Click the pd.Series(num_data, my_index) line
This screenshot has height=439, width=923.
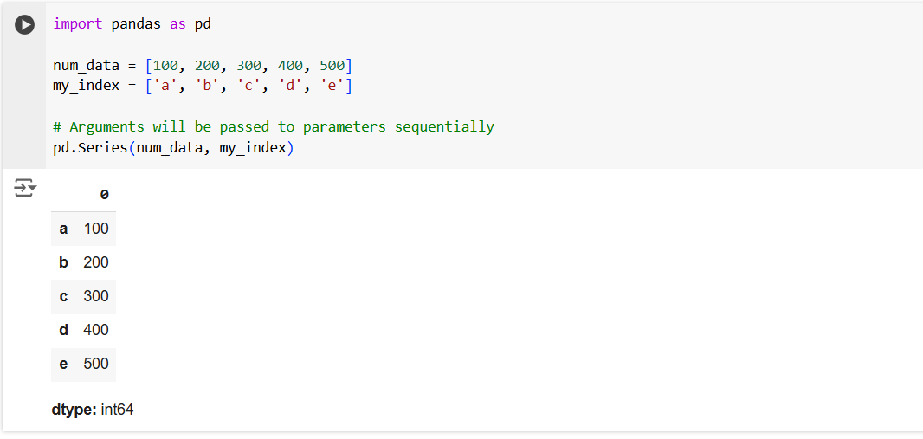[173, 148]
